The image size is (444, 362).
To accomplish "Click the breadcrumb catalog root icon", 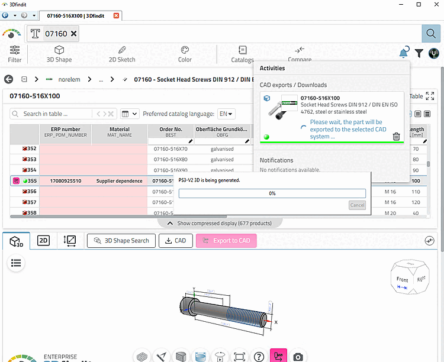I will pyautogui.click(x=24, y=79).
